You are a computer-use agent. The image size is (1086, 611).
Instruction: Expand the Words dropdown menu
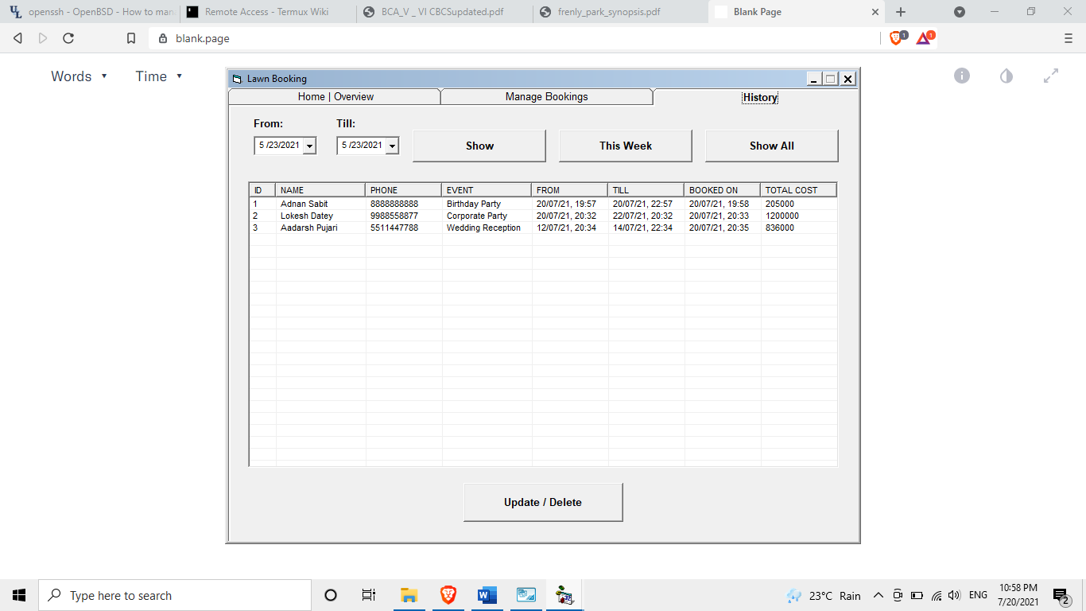click(80, 76)
